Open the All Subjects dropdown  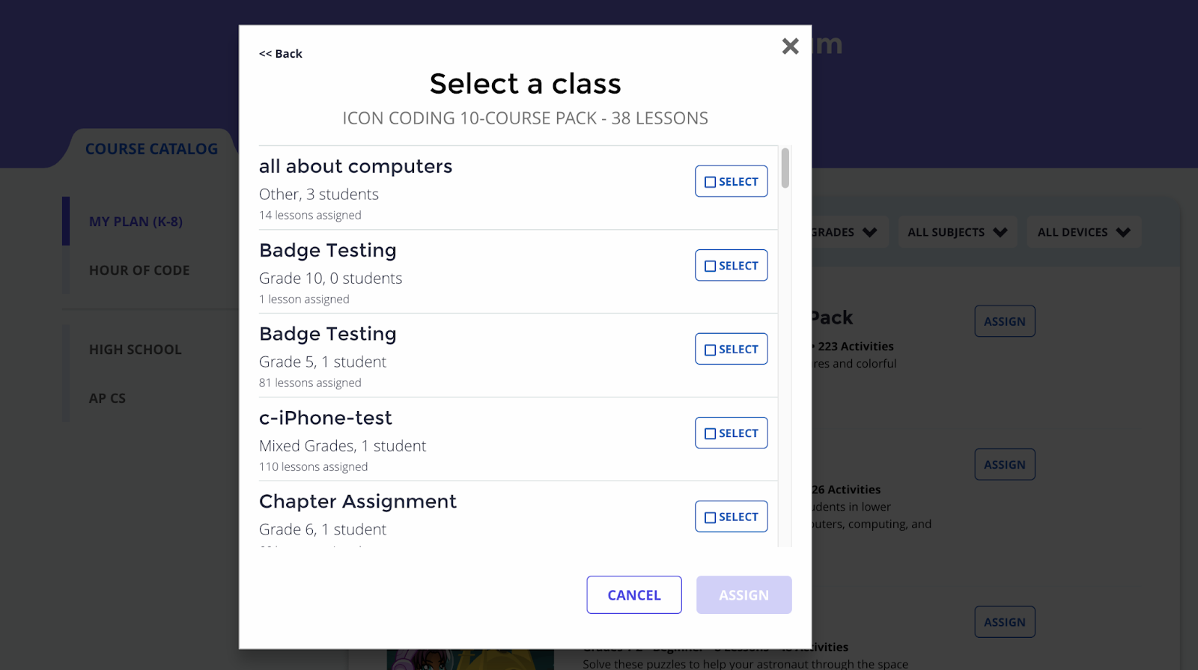click(957, 232)
